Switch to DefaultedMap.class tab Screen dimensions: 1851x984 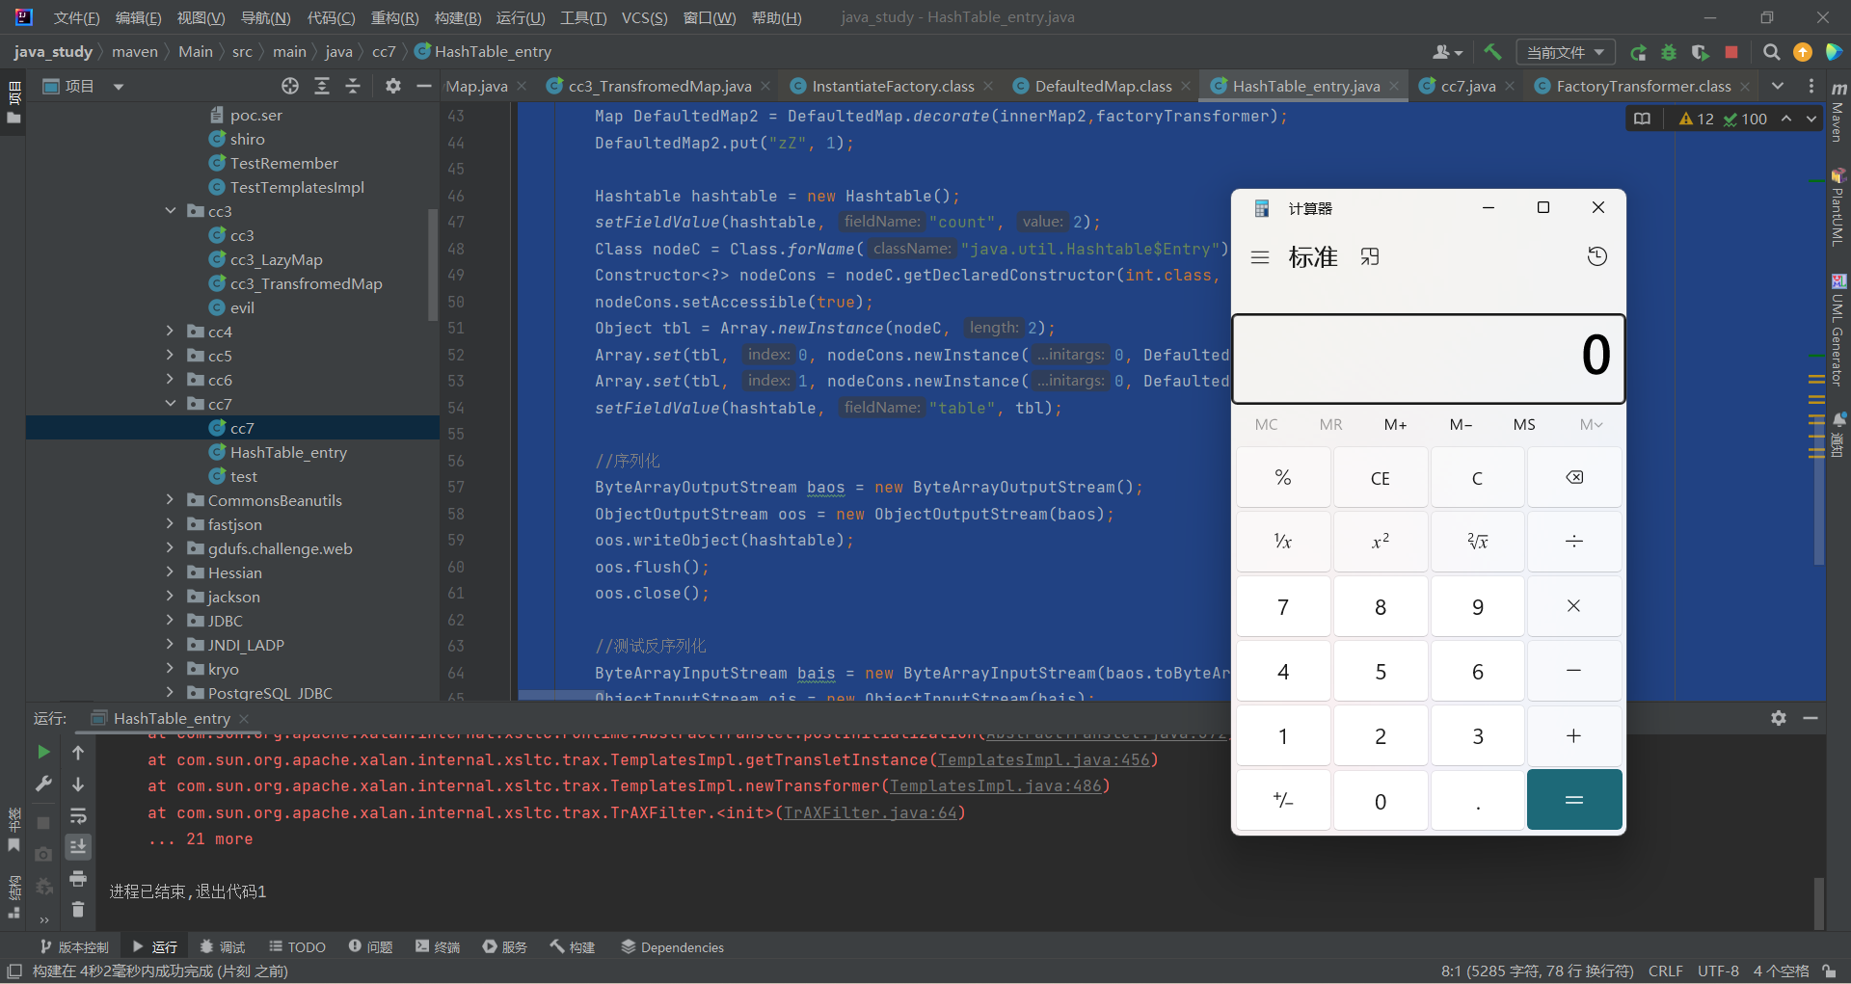click(x=1103, y=86)
